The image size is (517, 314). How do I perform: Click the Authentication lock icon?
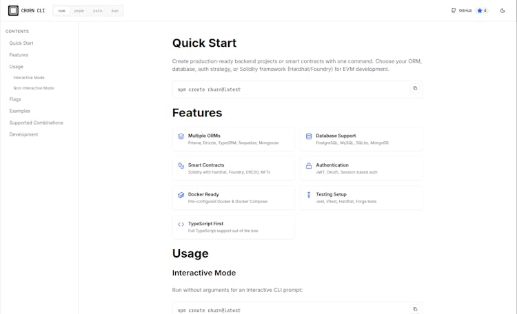point(309,166)
